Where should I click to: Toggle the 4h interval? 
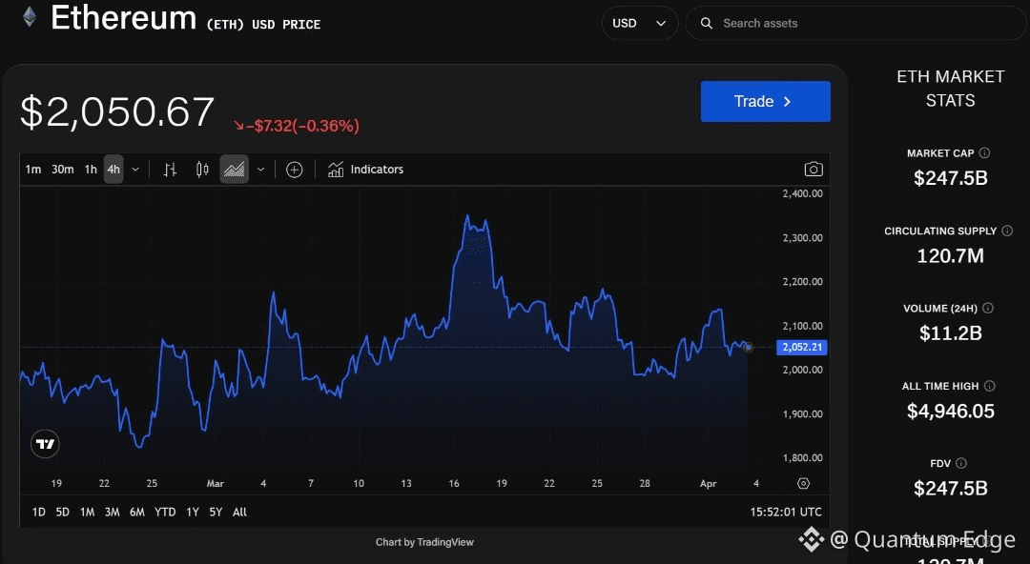click(x=113, y=170)
